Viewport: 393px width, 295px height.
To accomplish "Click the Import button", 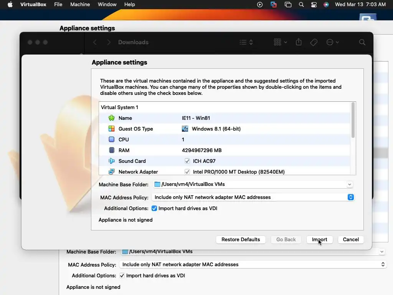I will pos(320,240).
